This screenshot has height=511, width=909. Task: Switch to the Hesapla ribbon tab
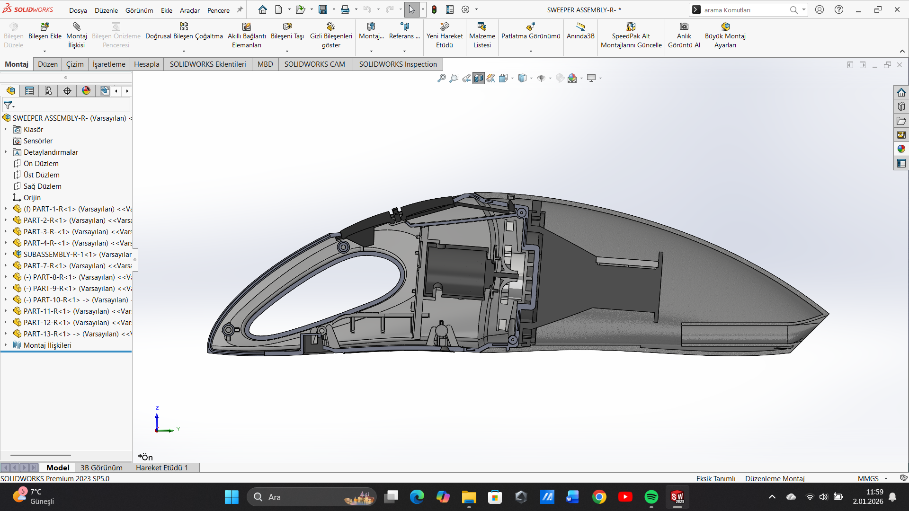tap(146, 64)
